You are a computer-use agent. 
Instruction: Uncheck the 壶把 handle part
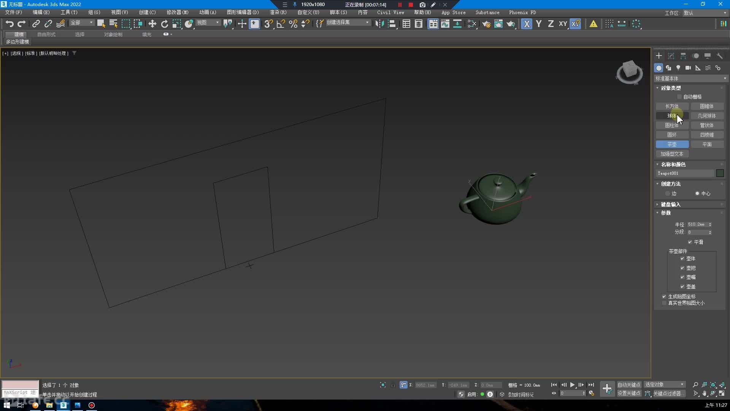[x=682, y=268]
